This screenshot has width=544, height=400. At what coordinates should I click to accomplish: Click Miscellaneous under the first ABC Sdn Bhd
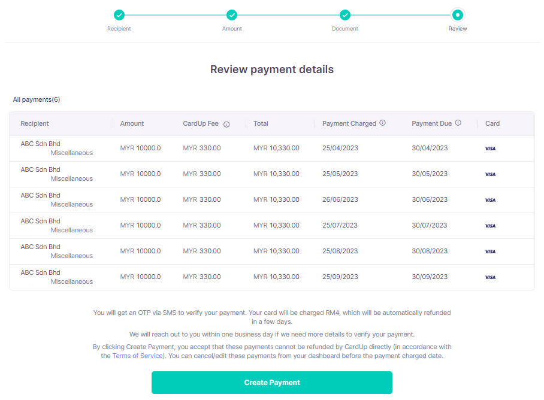click(71, 153)
